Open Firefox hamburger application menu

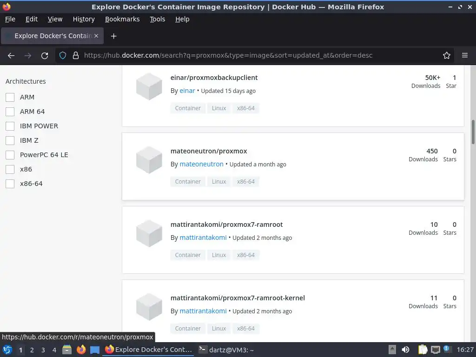point(465,56)
